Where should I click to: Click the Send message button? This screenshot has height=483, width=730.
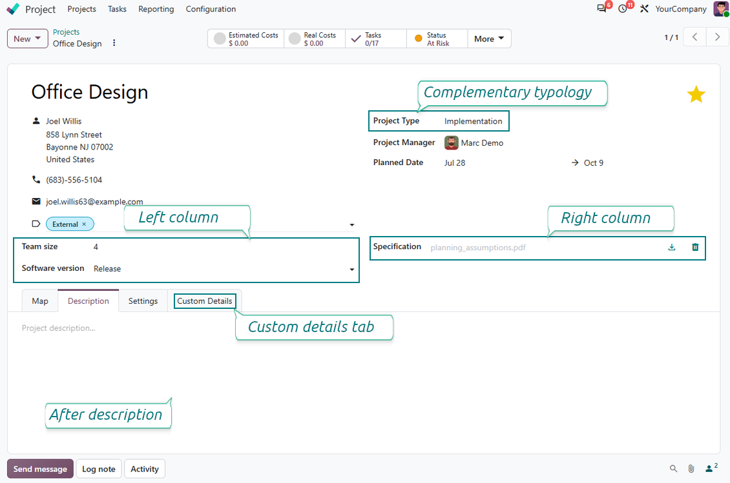(40, 469)
